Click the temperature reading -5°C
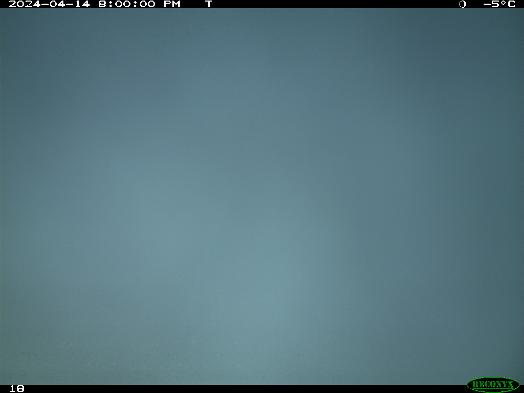524x393 pixels. click(x=499, y=4)
